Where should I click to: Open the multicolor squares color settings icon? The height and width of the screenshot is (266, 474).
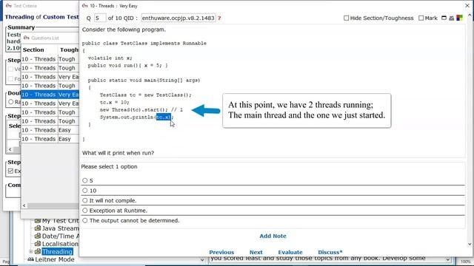point(459,18)
